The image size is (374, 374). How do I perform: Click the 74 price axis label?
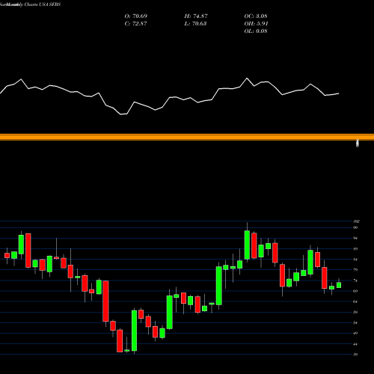(355, 280)
